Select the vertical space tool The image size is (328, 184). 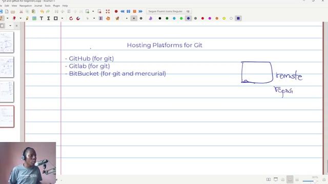tap(100, 18)
